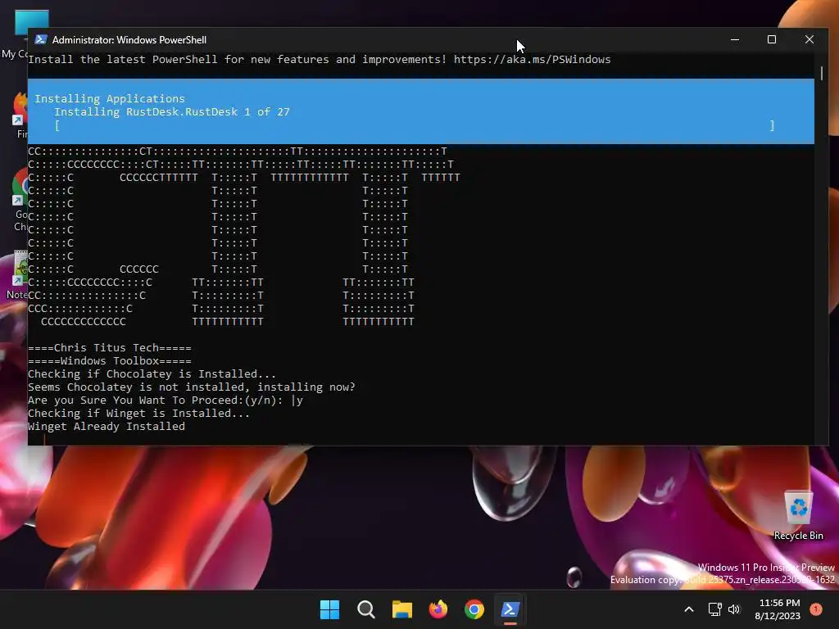
Task: Open the Windows Start menu
Action: tap(329, 609)
